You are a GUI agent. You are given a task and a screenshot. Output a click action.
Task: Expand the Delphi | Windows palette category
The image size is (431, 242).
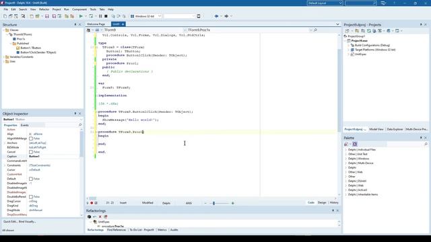[x=345, y=159]
